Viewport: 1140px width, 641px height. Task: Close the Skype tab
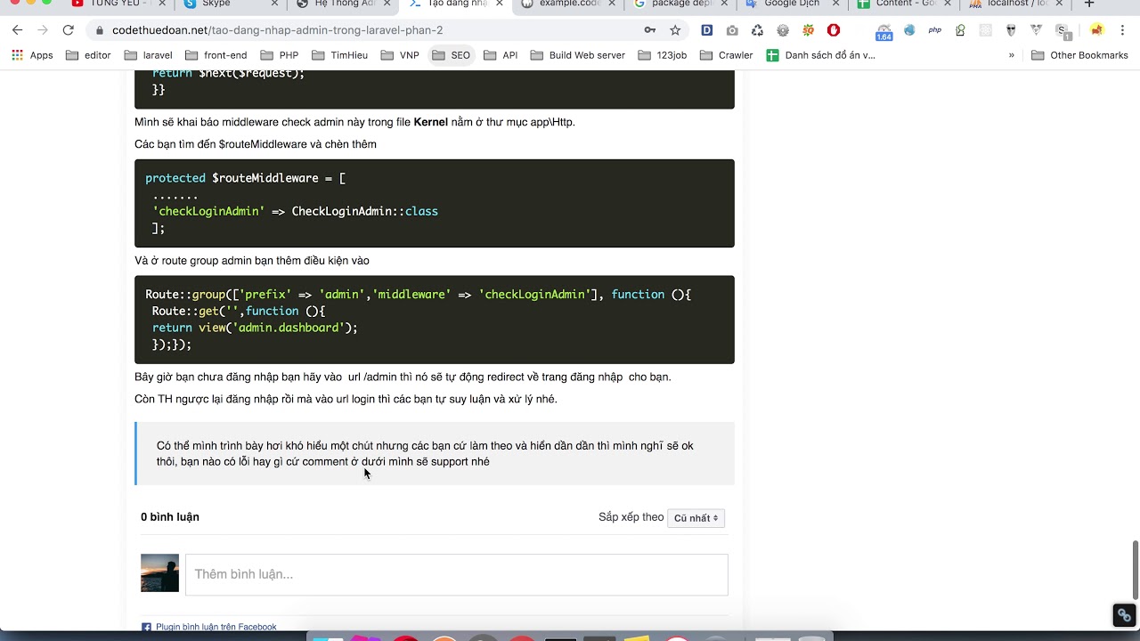pos(274,4)
